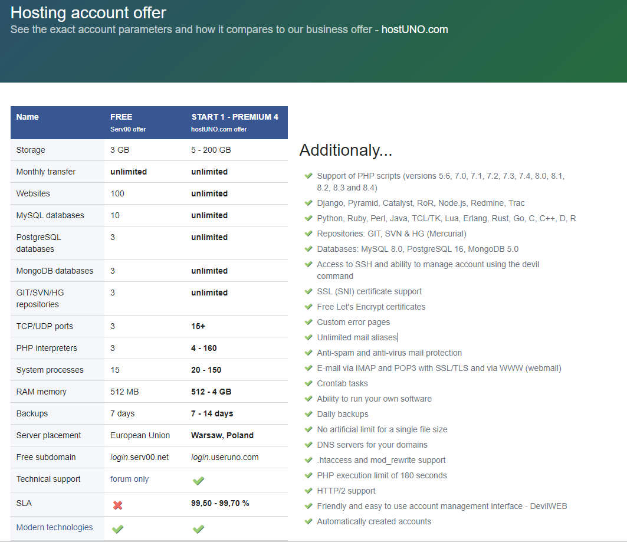This screenshot has width=627, height=542.
Task: Click checkmark beside Anti-spam and anti-virus
Action: [308, 353]
